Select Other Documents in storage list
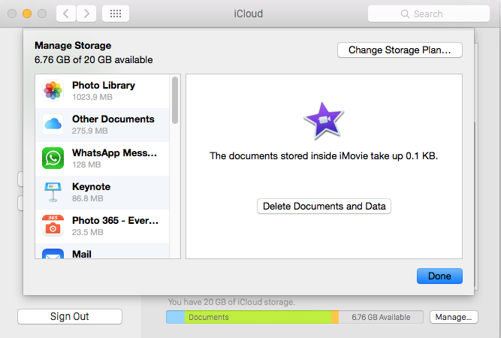 point(102,125)
